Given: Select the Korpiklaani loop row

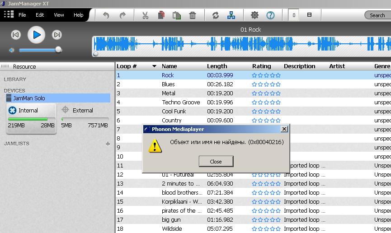Looking at the screenshot, I should 253,201.
